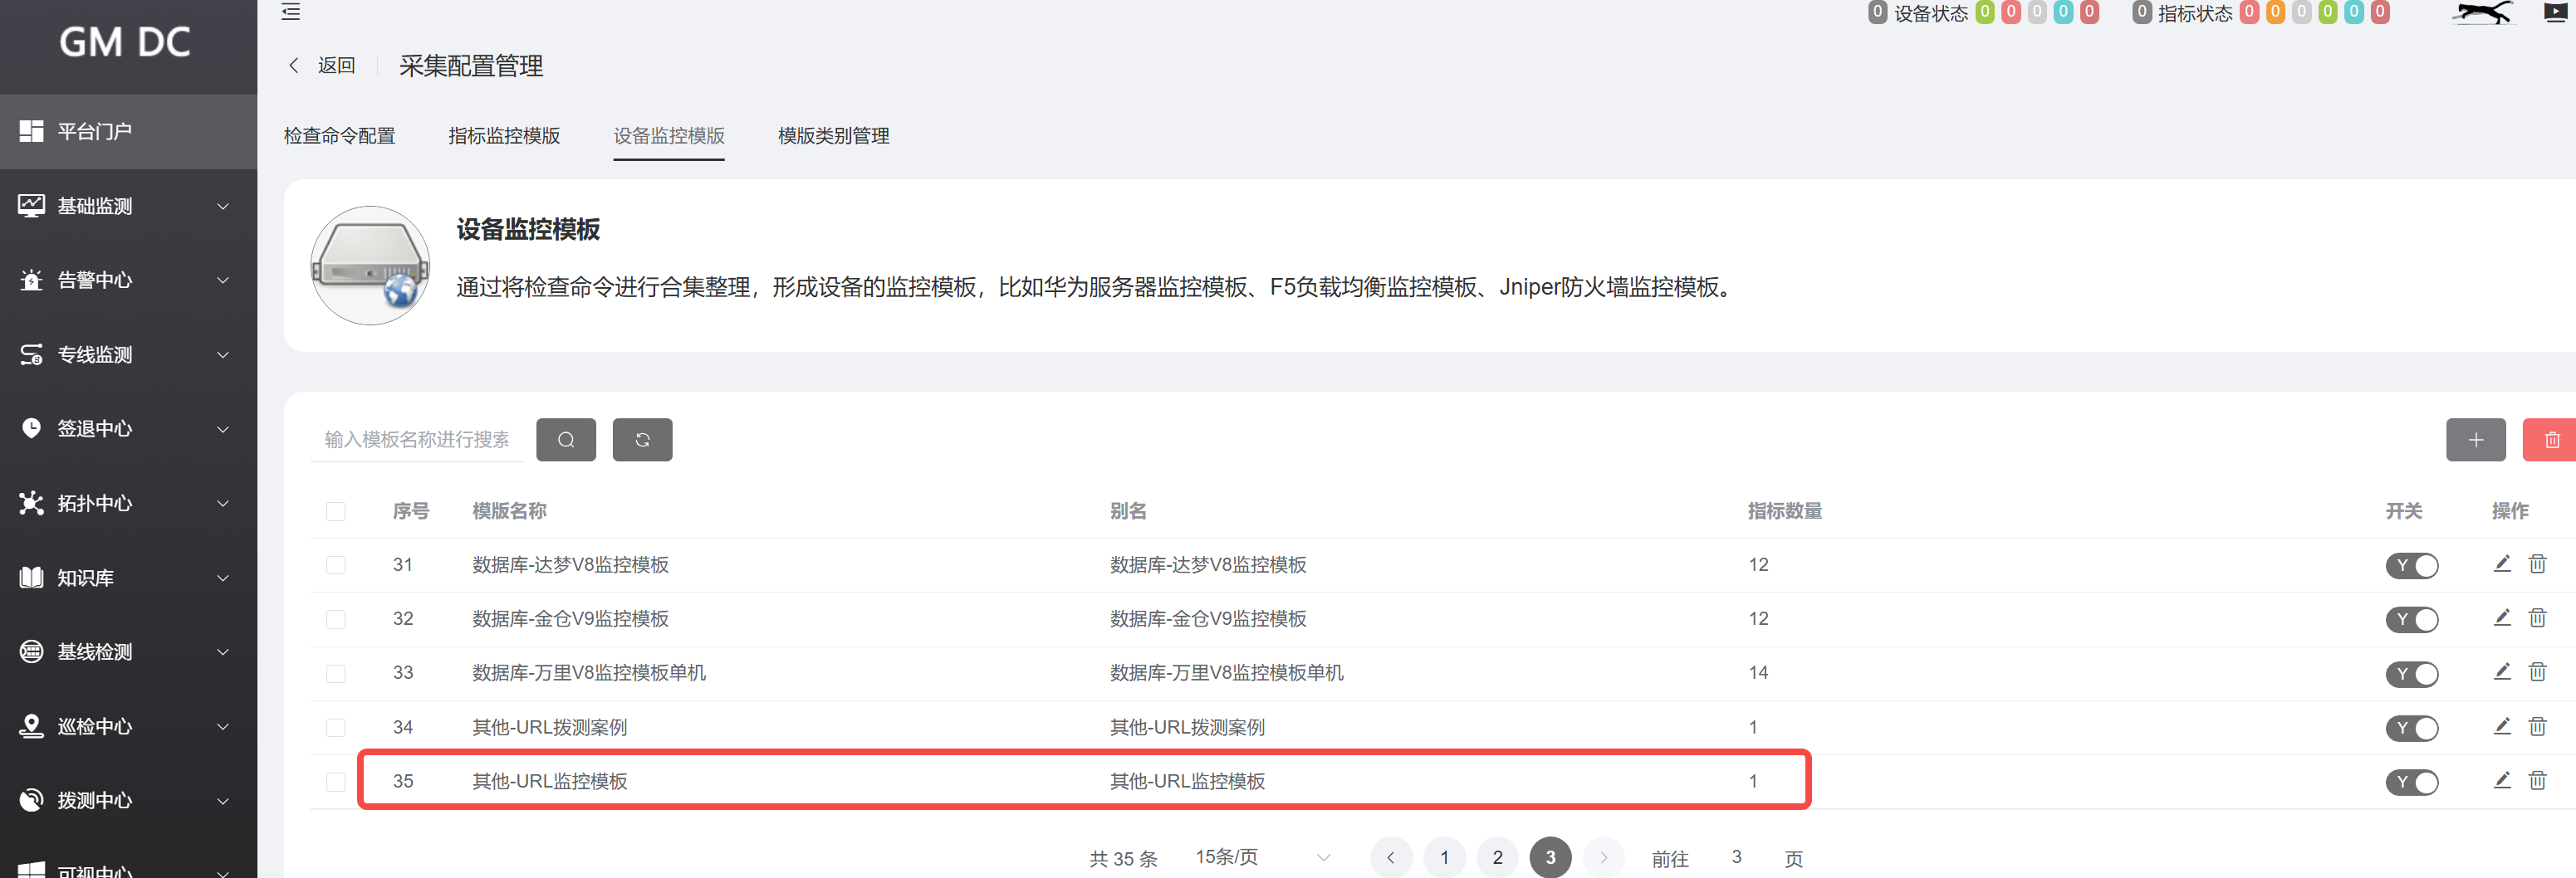Click the add template plus button
This screenshot has width=2576, height=878.
(2476, 440)
